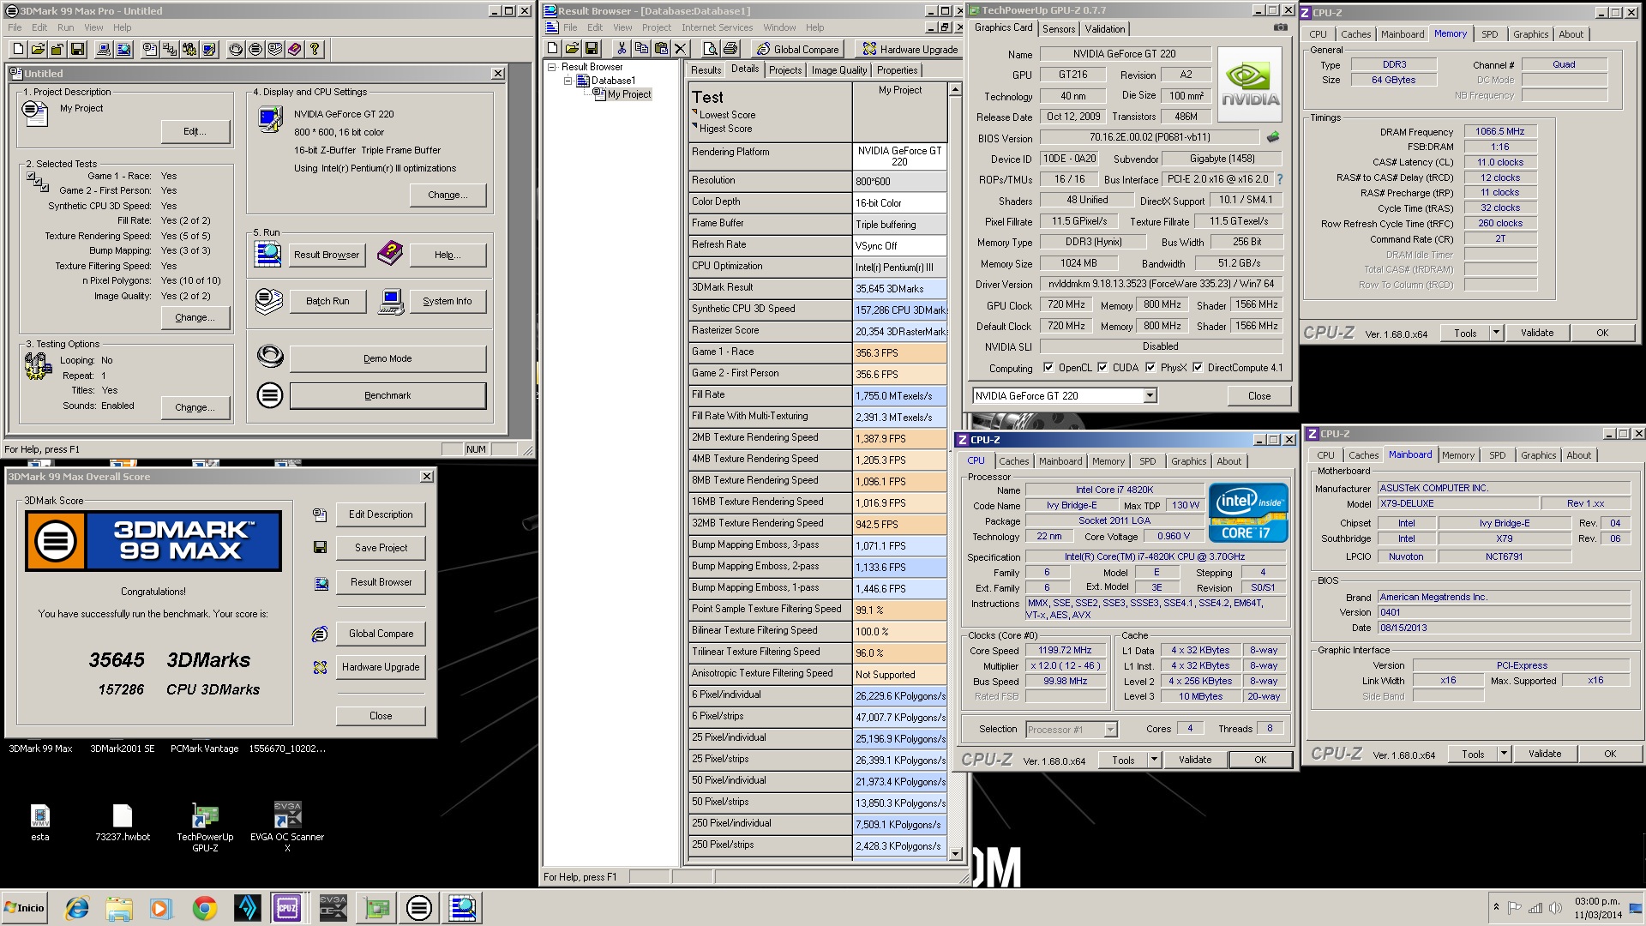
Task: Toggle DirectCompute 4.1 checkbox in GPU-Z
Action: [1198, 368]
